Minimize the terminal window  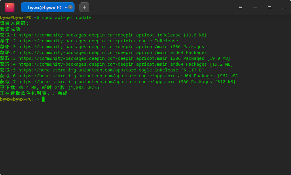tap(255, 8)
